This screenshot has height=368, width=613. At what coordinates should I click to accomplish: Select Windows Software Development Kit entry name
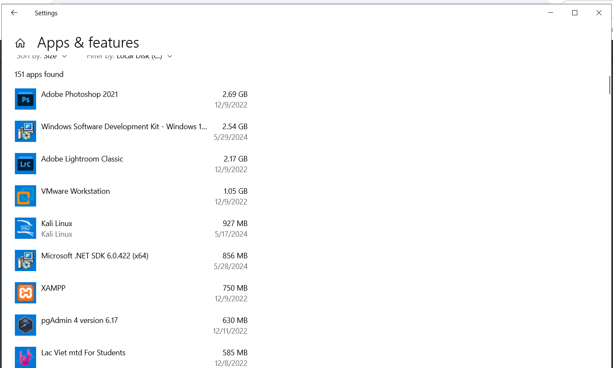pyautogui.click(x=124, y=127)
